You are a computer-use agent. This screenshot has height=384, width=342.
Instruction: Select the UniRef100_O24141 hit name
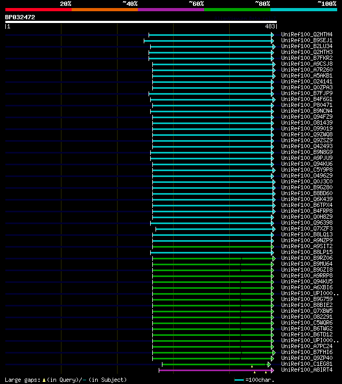click(x=307, y=81)
